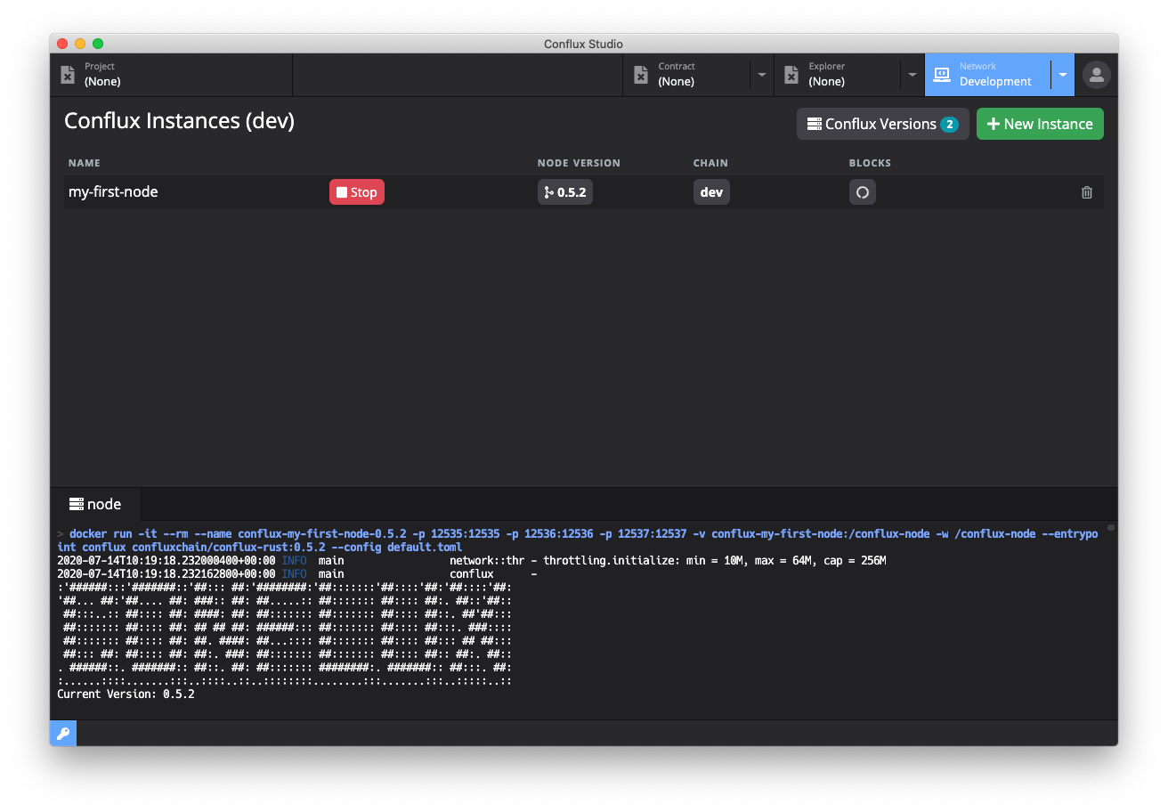The height and width of the screenshot is (812, 1168).
Task: Open the Explorer (None) selector
Action: tap(838, 75)
